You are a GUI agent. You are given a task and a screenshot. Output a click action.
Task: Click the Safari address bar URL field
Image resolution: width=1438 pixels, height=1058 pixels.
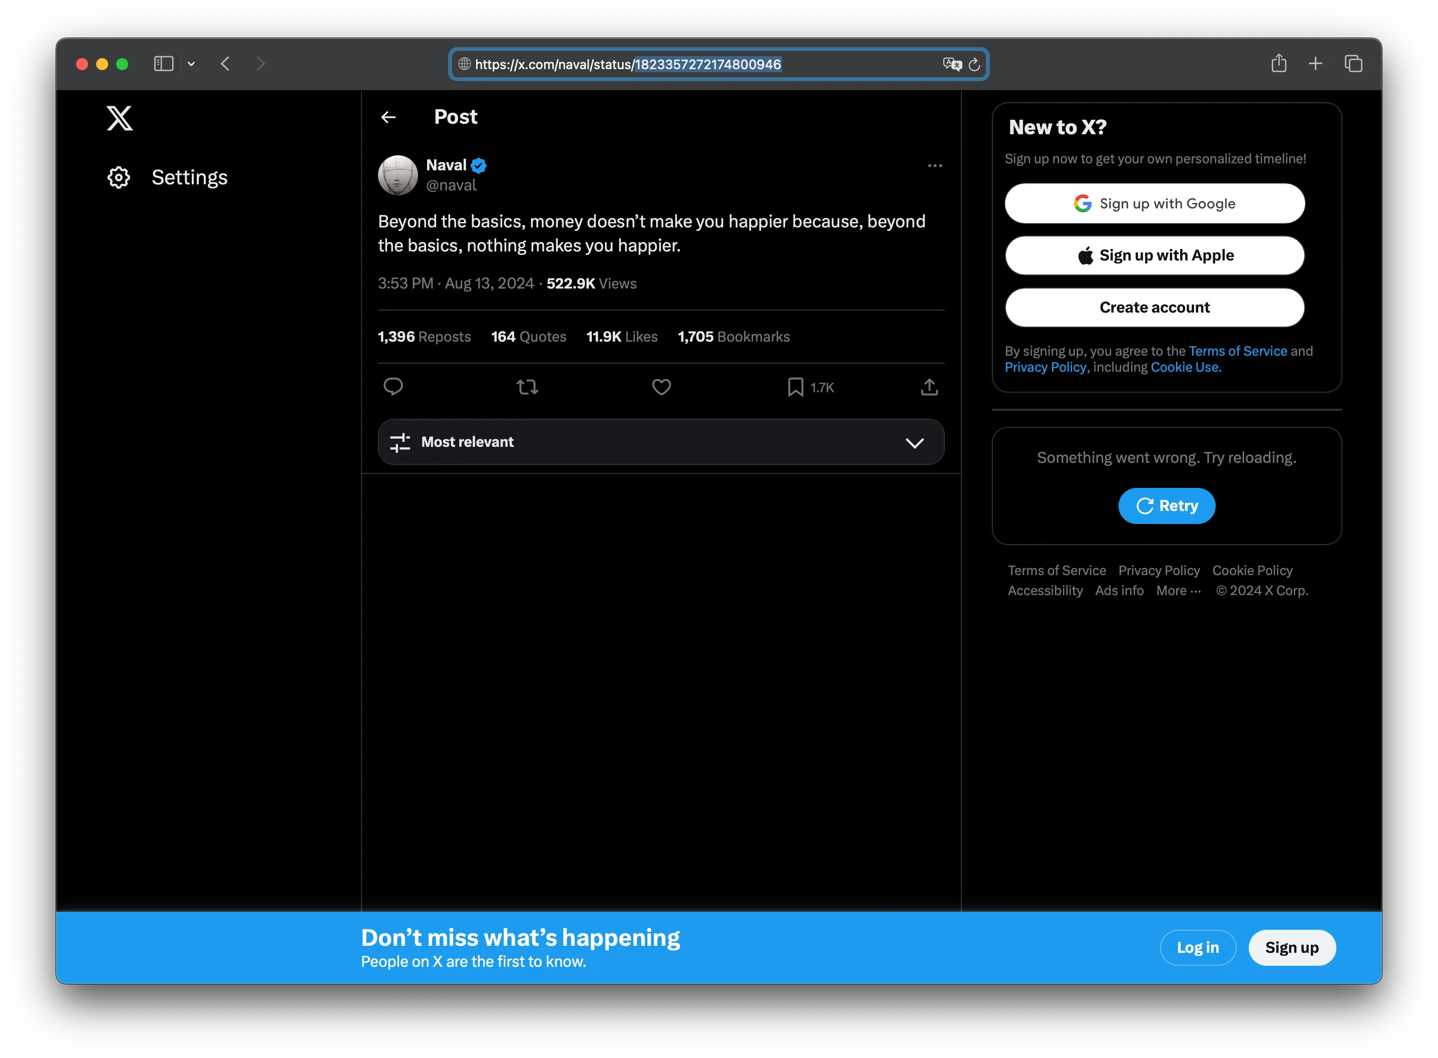tap(718, 64)
